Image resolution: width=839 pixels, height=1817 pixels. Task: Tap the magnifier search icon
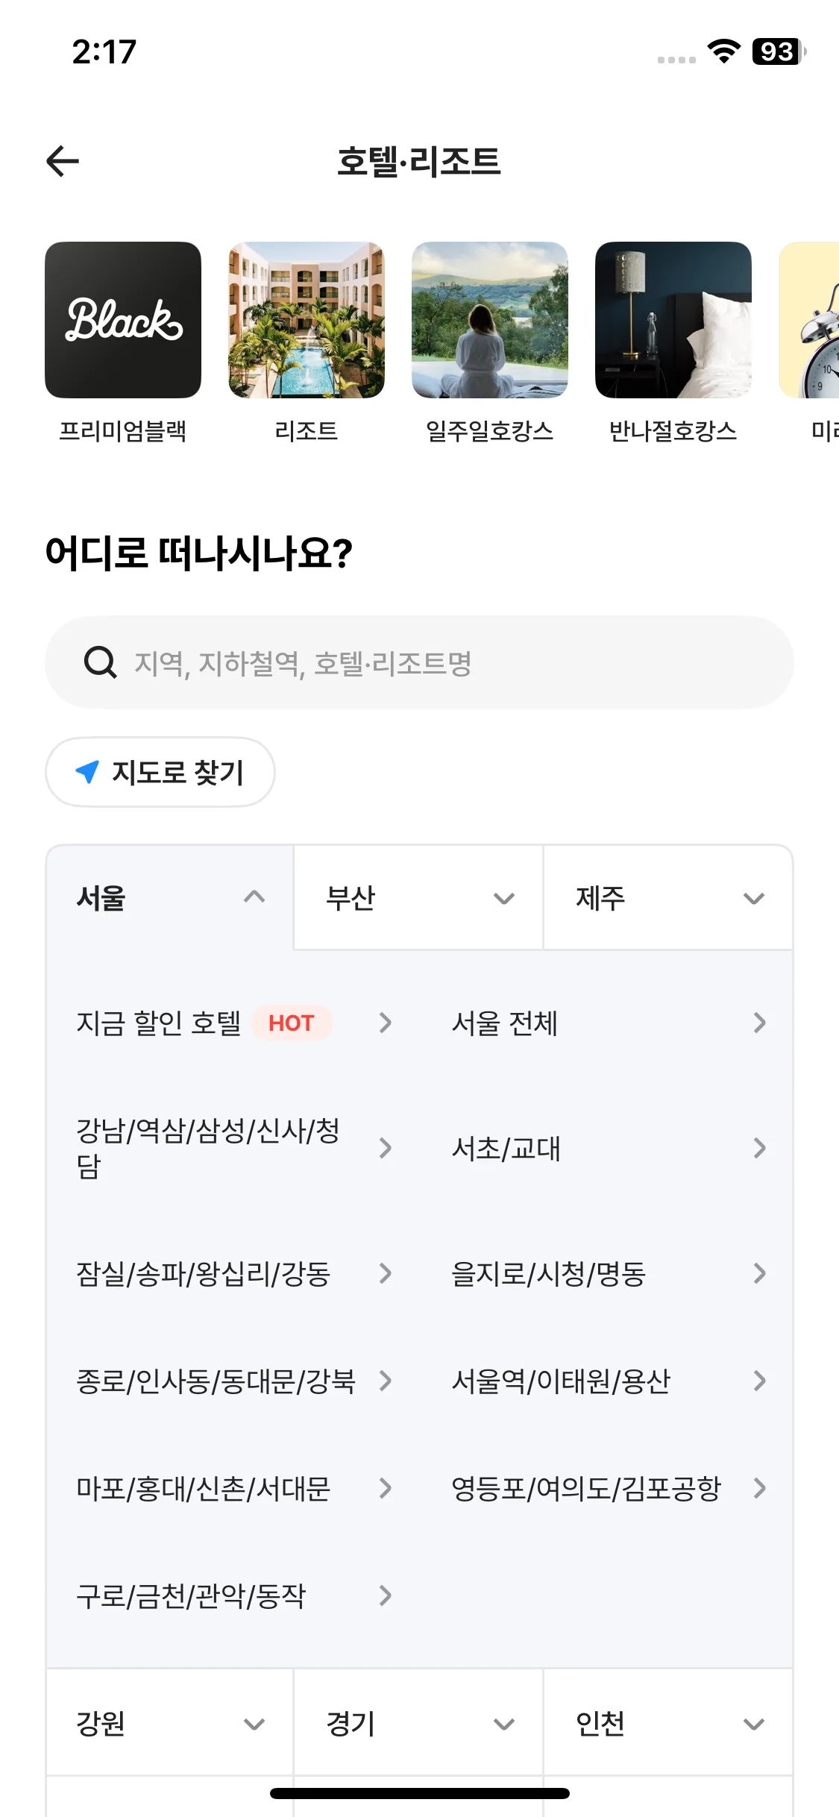pyautogui.click(x=100, y=662)
